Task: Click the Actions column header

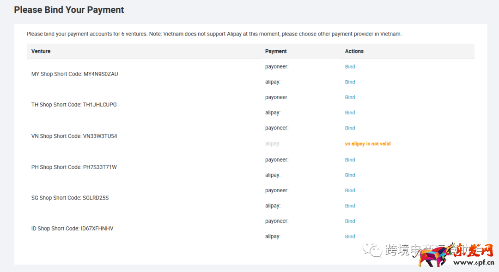Action: (354, 51)
